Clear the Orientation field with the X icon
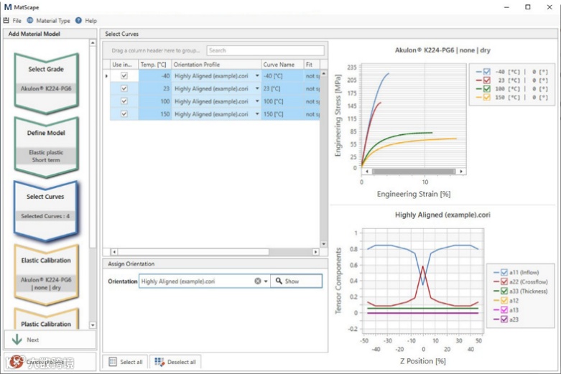561x374 pixels. coord(258,281)
